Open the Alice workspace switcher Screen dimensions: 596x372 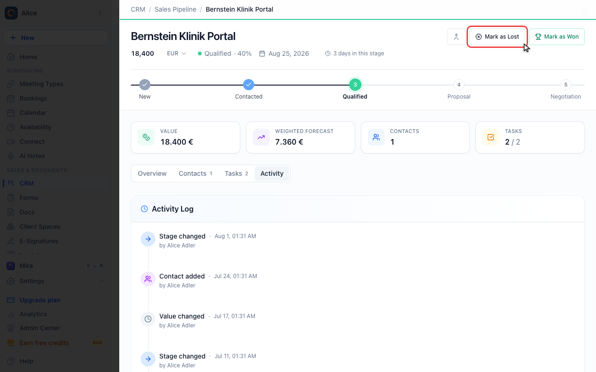(x=21, y=13)
